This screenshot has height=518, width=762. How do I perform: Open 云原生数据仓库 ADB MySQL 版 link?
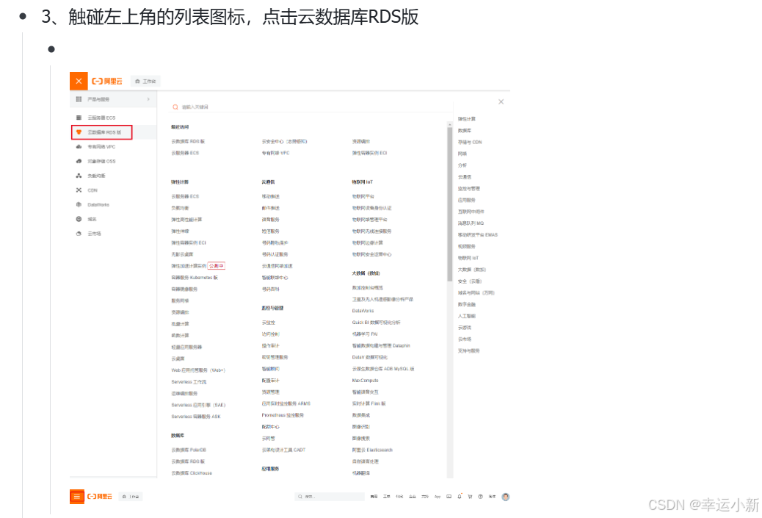coord(383,369)
